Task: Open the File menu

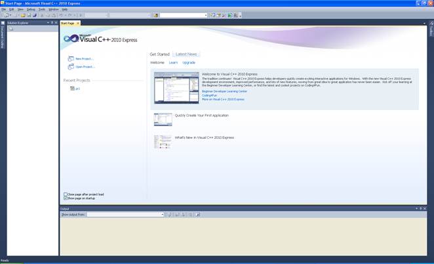Action: pyautogui.click(x=3, y=9)
